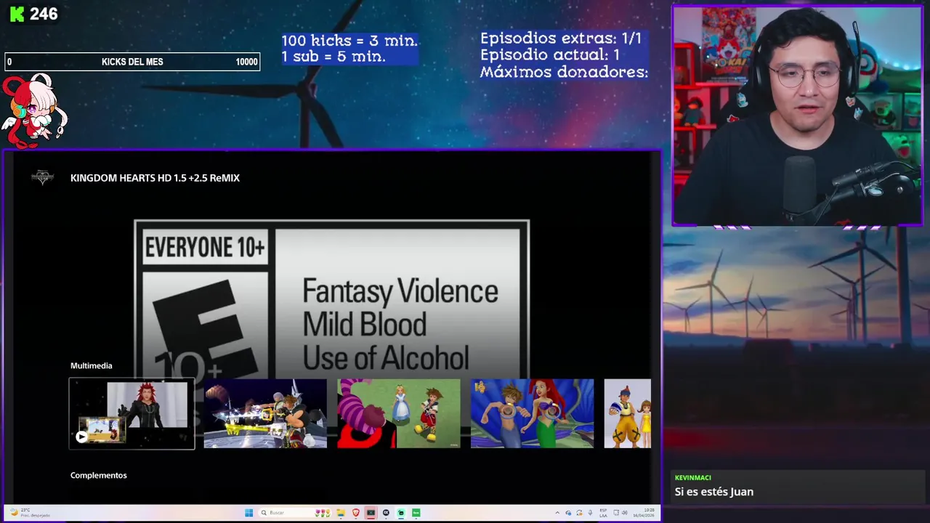Click the '100 kicks = 3 min.' text
Image resolution: width=930 pixels, height=523 pixels.
[x=349, y=41]
